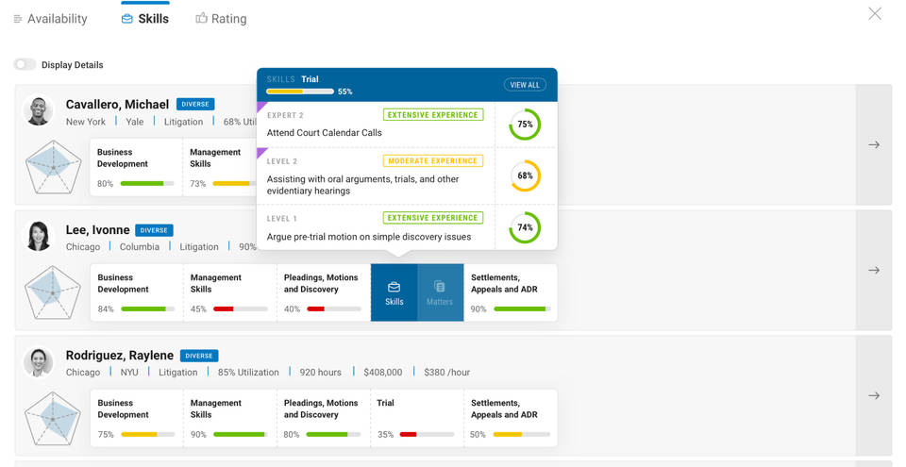Click 'NYU' in Rodriguez's row

(129, 373)
